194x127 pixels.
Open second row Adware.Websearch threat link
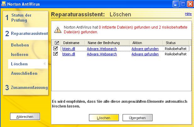[102, 54]
